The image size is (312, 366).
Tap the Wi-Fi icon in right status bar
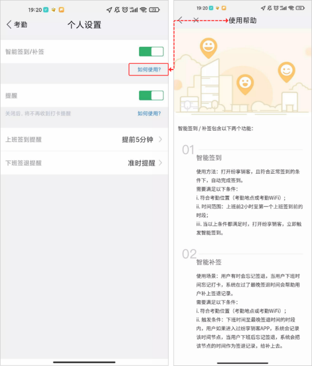pos(291,8)
